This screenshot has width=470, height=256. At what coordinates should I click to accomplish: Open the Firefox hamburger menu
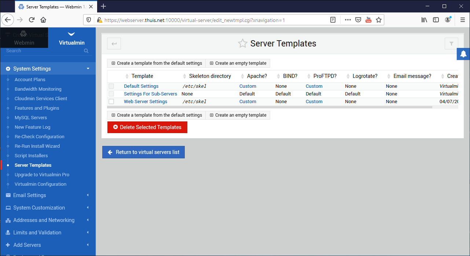462,20
